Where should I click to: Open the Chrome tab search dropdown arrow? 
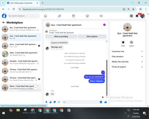pos(3,3)
